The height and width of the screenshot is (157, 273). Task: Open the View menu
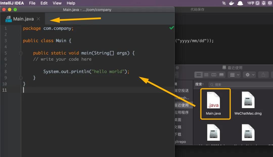[x=57, y=3]
